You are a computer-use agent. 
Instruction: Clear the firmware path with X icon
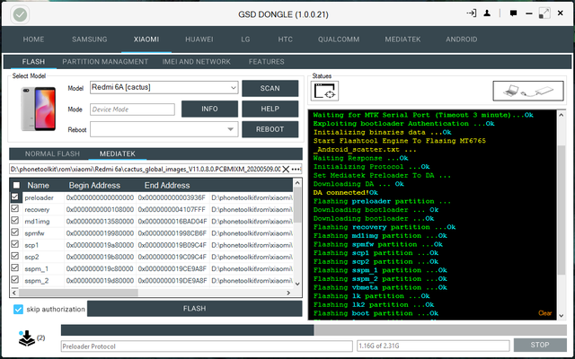[286, 169]
